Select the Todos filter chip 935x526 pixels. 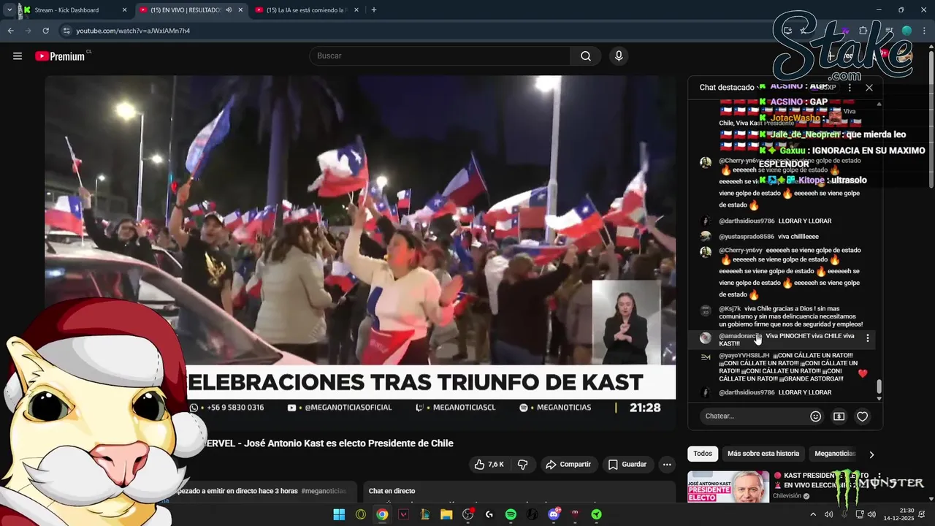point(703,454)
